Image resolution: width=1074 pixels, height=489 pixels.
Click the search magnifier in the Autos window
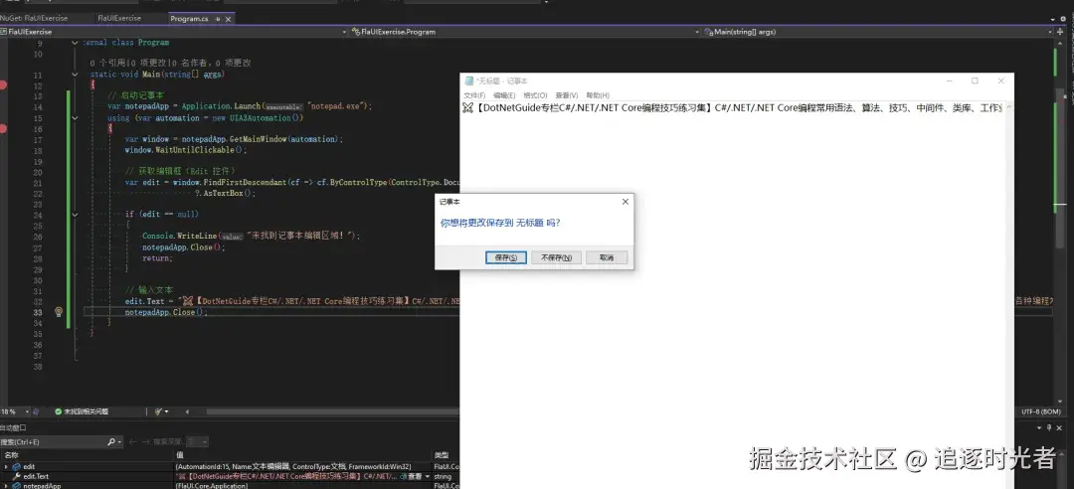(x=111, y=442)
